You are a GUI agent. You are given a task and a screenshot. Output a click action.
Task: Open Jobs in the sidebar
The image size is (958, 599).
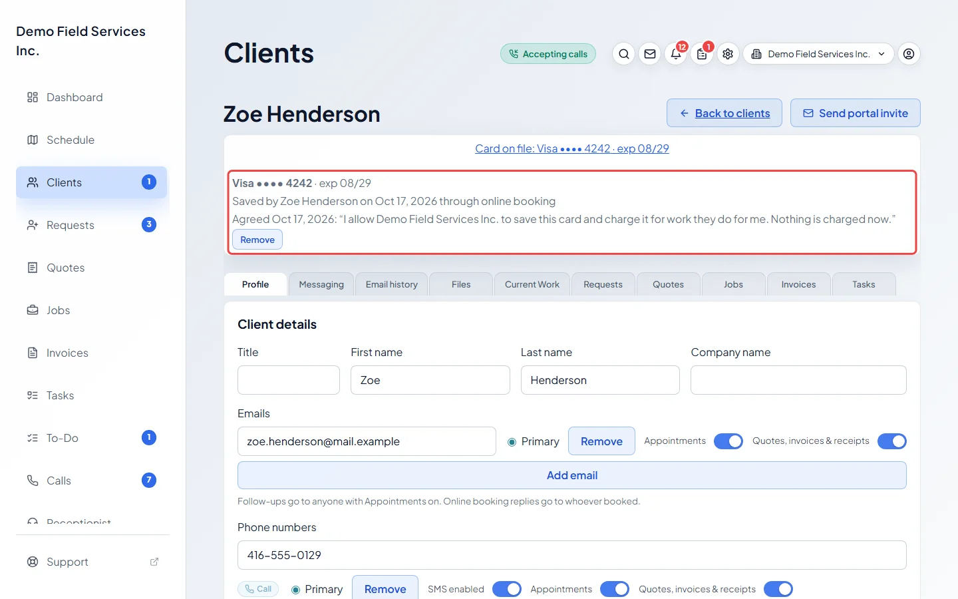tap(92, 310)
